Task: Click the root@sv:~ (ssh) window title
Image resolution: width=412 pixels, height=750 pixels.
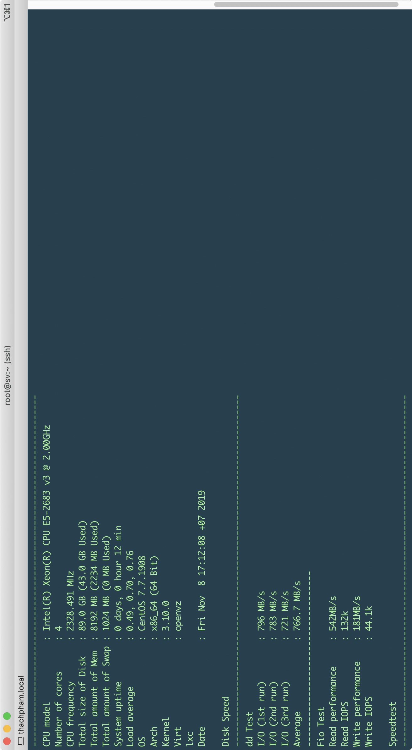Action: (8, 375)
